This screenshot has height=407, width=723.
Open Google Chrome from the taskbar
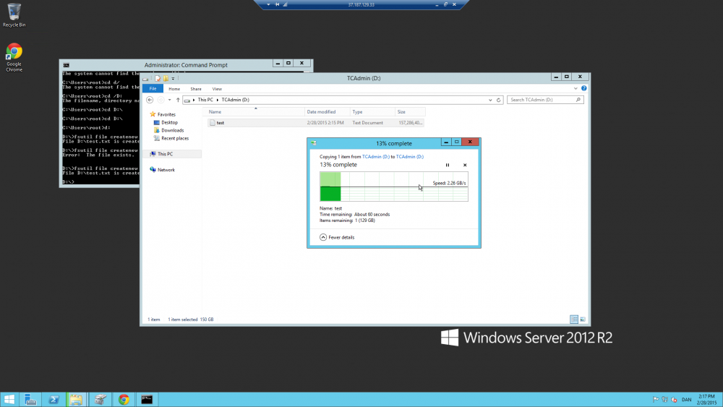pos(124,399)
